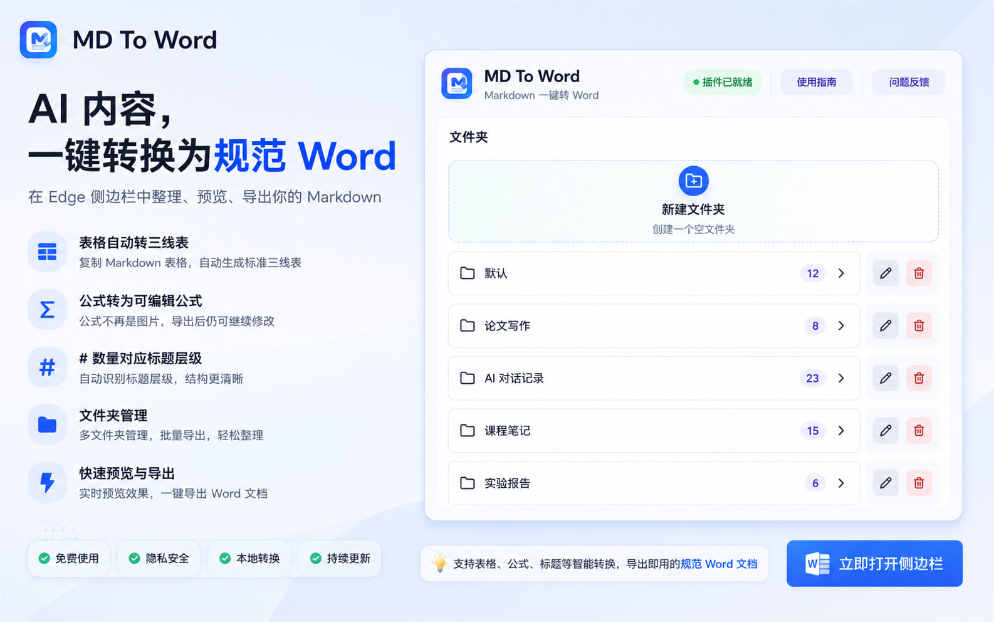This screenshot has width=994, height=622.
Task: Click the folder icon of 论文写作 row
Action: point(468,326)
